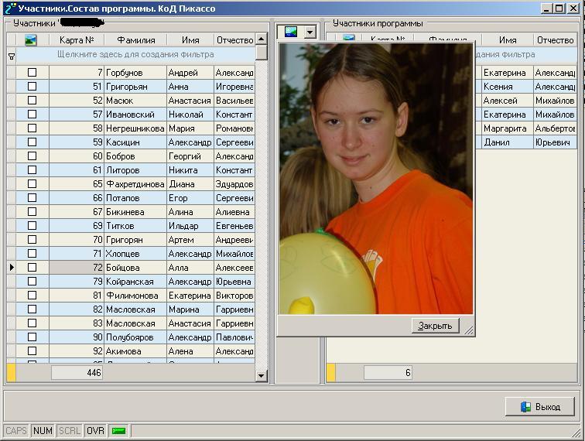
Task: Select the Хлопцев surname cell
Action: click(135, 253)
